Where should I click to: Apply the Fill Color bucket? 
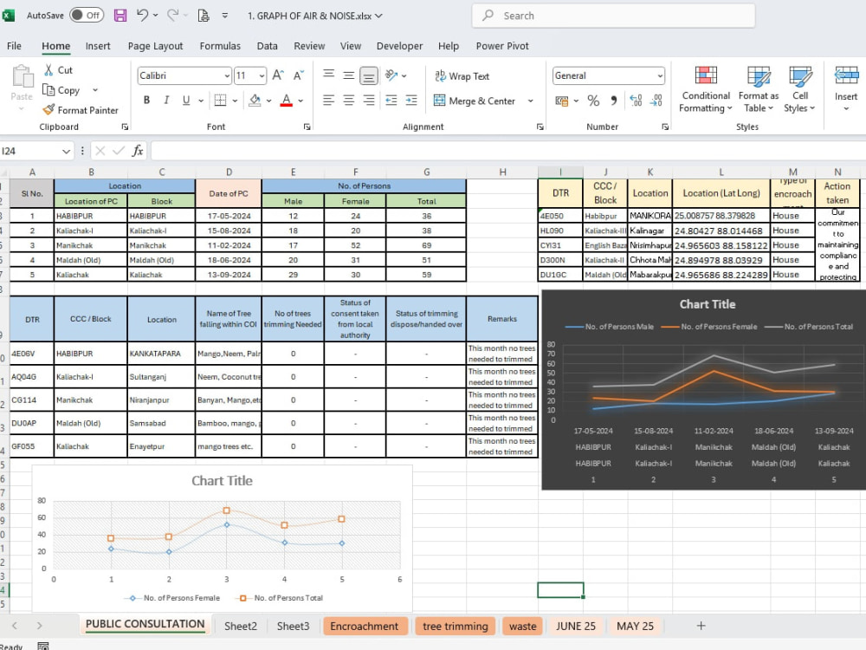[255, 100]
